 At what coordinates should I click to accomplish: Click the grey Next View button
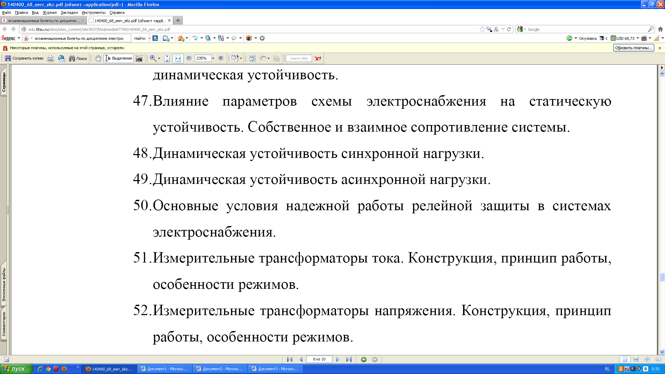pyautogui.click(x=375, y=359)
